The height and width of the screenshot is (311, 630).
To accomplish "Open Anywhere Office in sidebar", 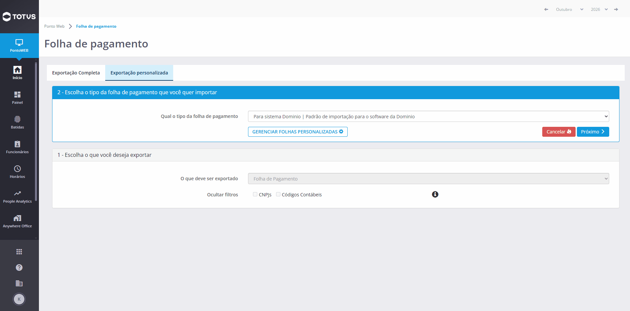I will click(17, 221).
